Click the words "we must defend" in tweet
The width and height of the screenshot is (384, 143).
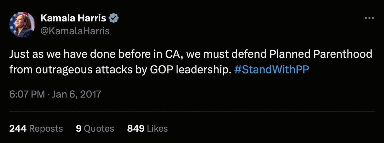[x=227, y=54]
